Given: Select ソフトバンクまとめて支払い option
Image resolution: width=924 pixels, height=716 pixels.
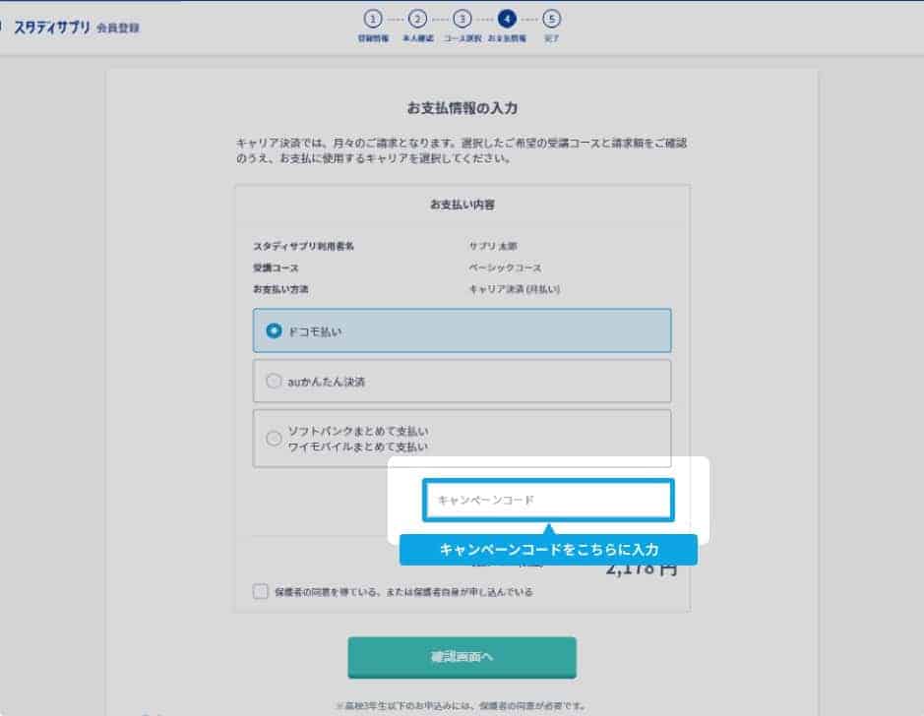Looking at the screenshot, I should point(275,439).
